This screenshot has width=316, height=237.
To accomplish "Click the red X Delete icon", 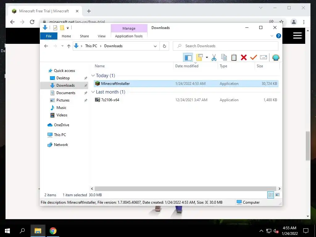I will click(x=244, y=58).
